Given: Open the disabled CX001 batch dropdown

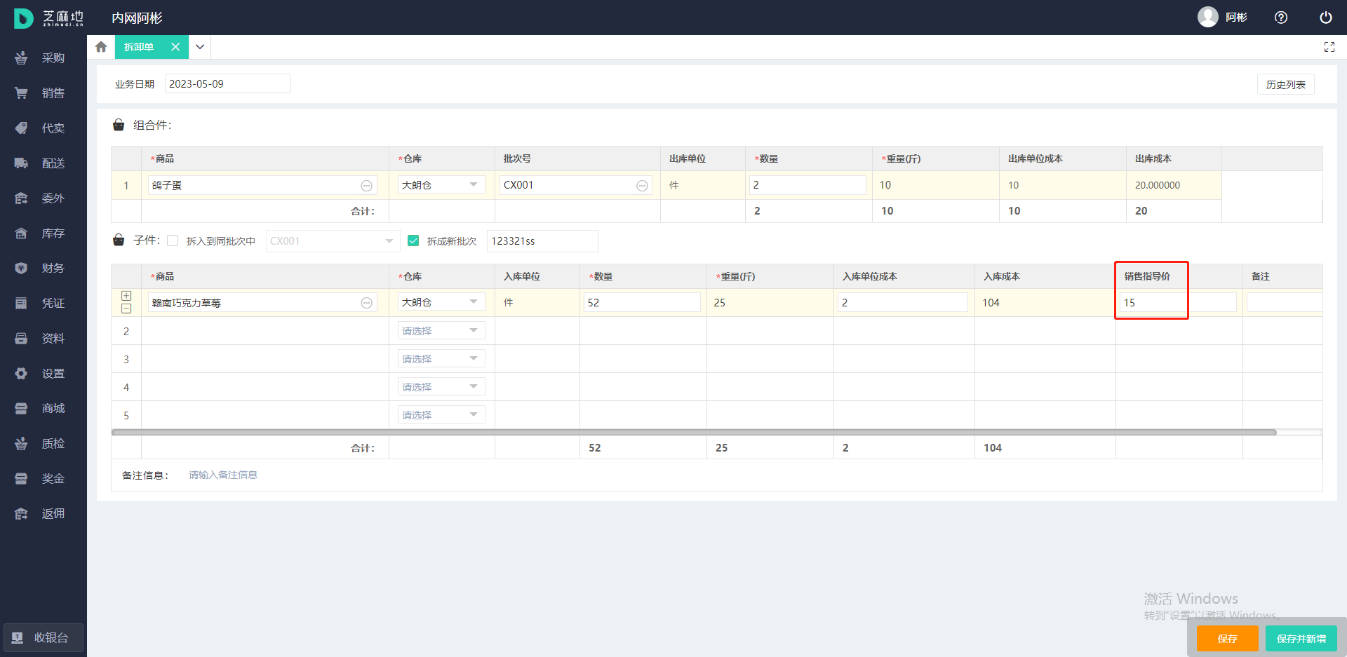Looking at the screenshot, I should [x=333, y=241].
